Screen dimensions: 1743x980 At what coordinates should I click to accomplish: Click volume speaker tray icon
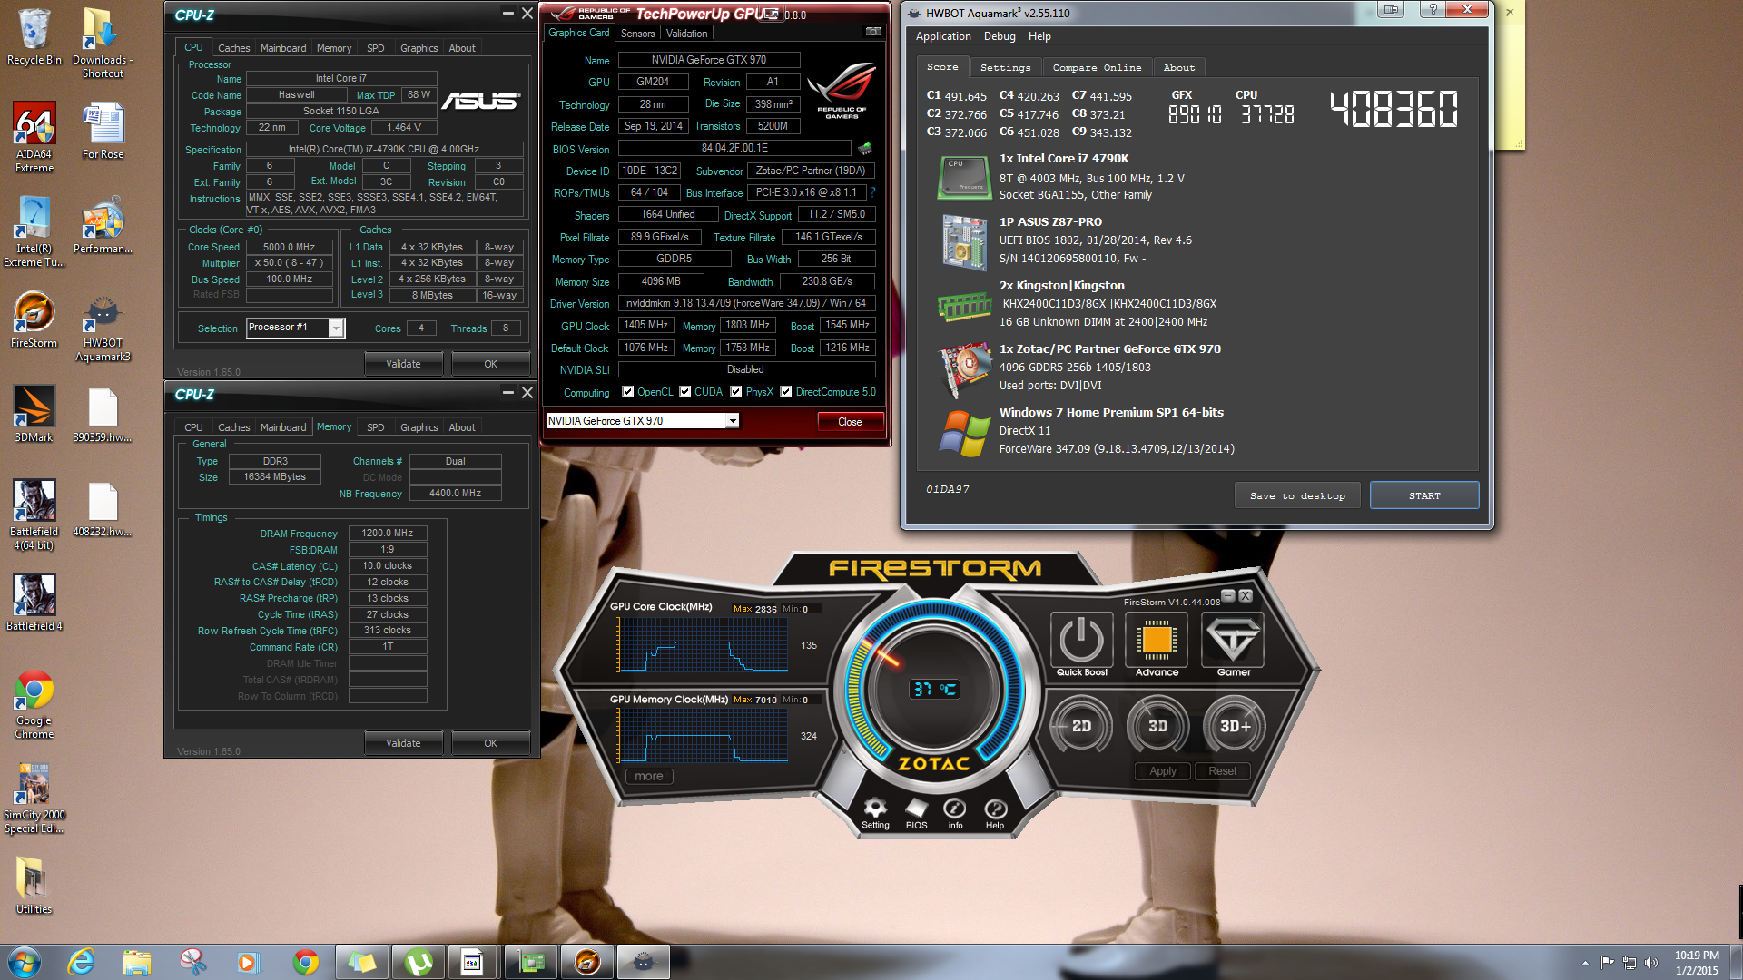click(1650, 963)
